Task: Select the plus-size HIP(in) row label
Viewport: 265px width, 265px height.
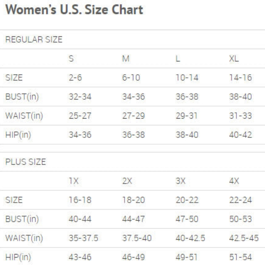Action: tap(18, 257)
